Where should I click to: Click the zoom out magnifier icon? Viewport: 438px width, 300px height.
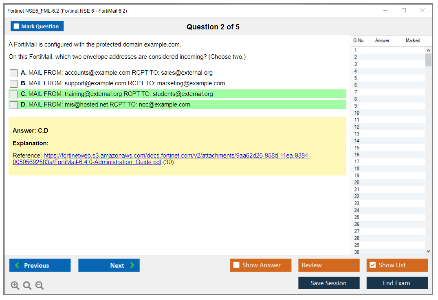click(40, 285)
